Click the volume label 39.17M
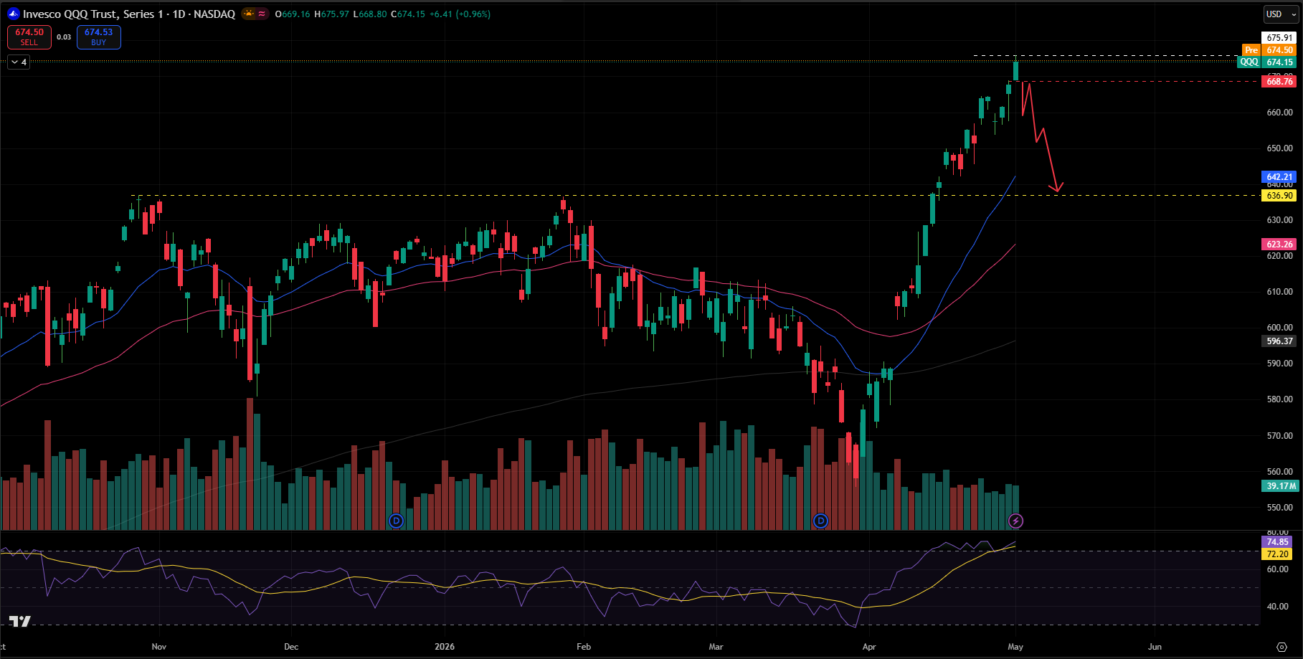This screenshot has height=659, width=1303. click(1280, 486)
